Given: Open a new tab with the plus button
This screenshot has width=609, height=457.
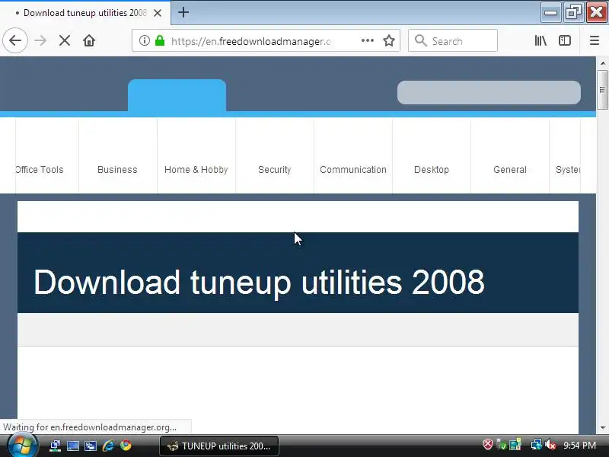Looking at the screenshot, I should [x=183, y=12].
